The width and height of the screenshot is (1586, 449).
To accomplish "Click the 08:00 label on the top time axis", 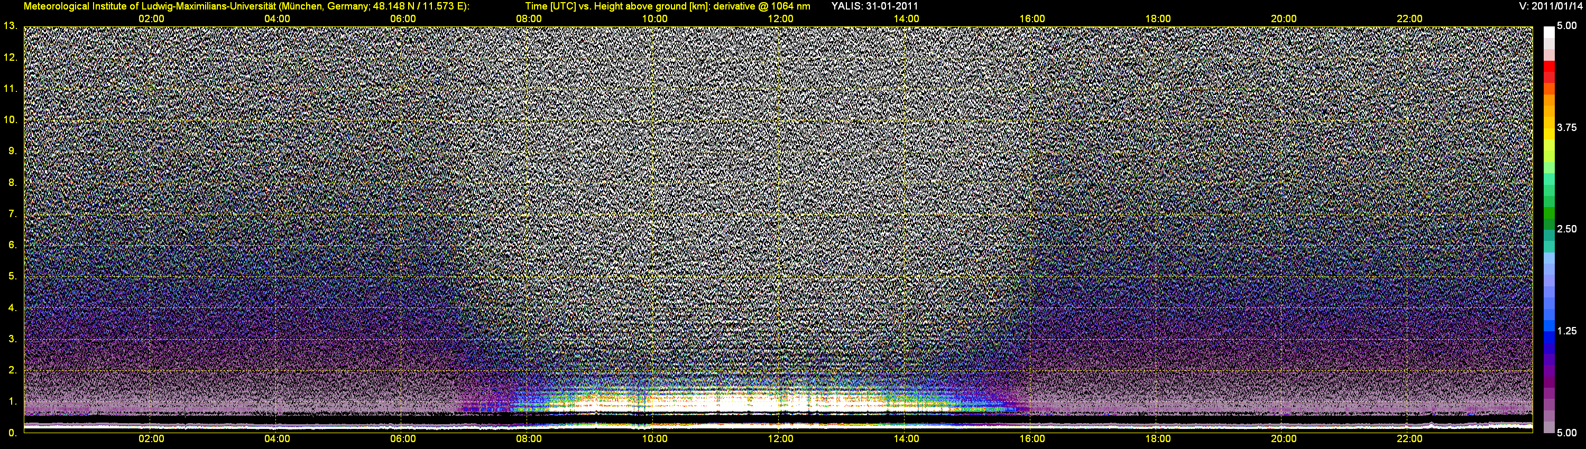I will click(x=529, y=19).
